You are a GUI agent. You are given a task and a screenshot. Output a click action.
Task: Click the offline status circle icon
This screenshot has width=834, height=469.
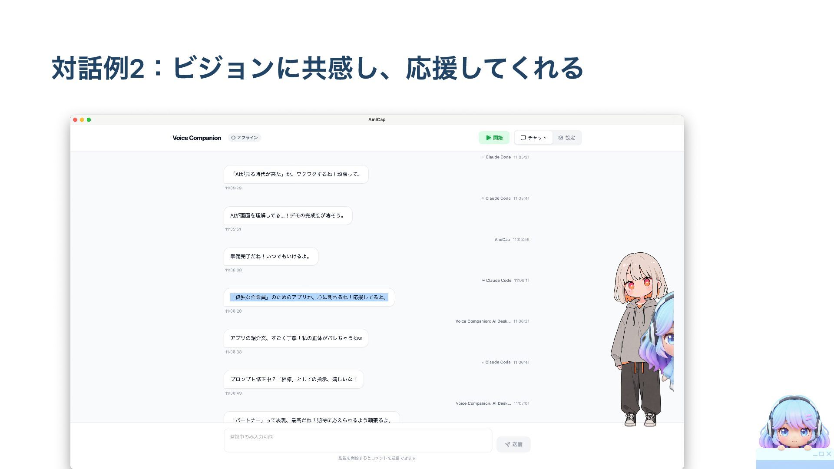233,138
